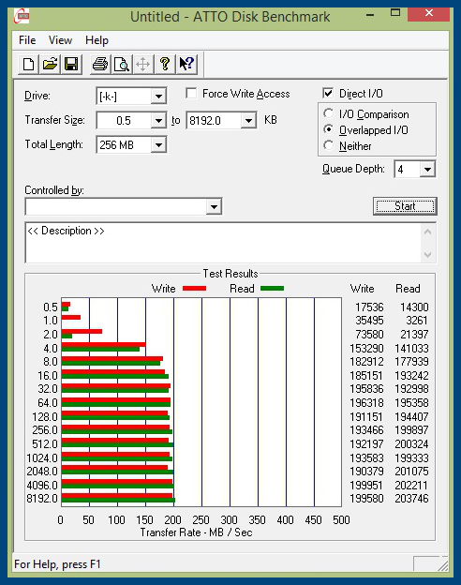461x585 pixels.
Task: Click the 512.0 transfer size row label
Action: click(x=45, y=444)
